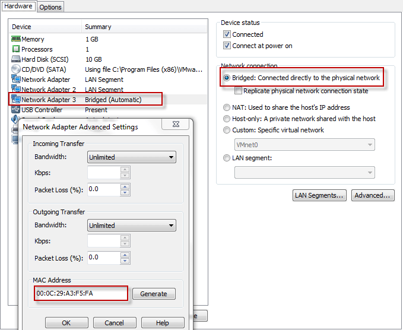Viewport: 403px width, 330px height.
Task: Choose the Host-only network option
Action: tap(227, 119)
